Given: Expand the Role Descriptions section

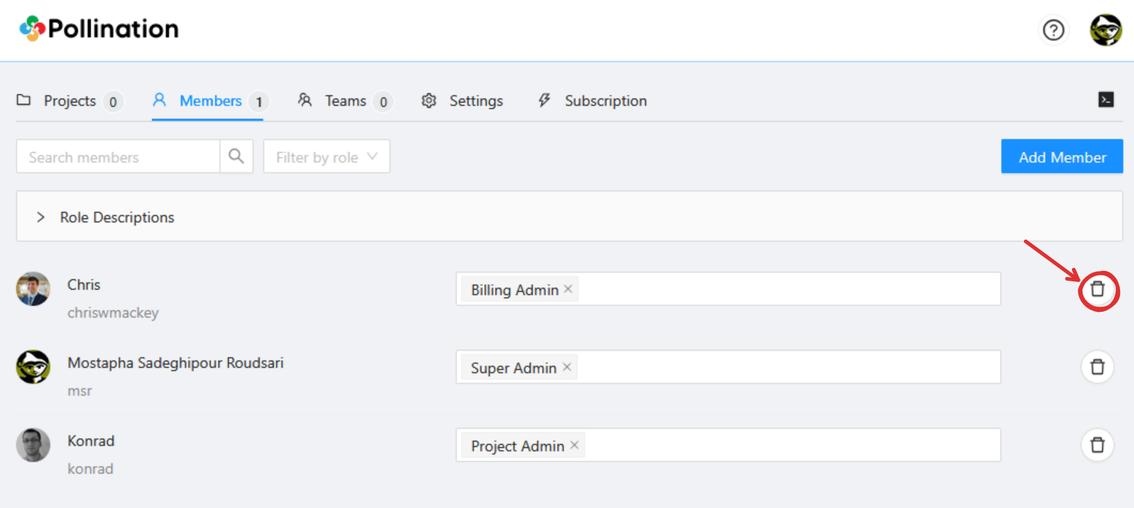Looking at the screenshot, I should click(x=41, y=217).
